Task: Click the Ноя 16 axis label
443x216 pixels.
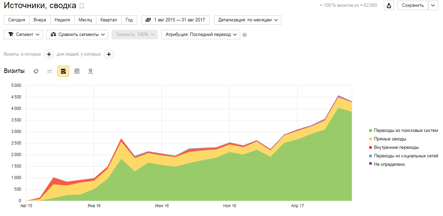Action: tap(230, 206)
